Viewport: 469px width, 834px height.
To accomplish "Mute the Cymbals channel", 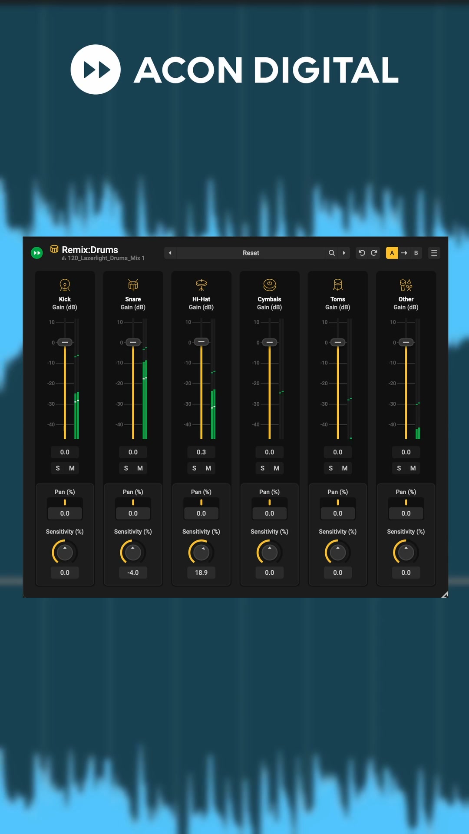I will [x=277, y=468].
